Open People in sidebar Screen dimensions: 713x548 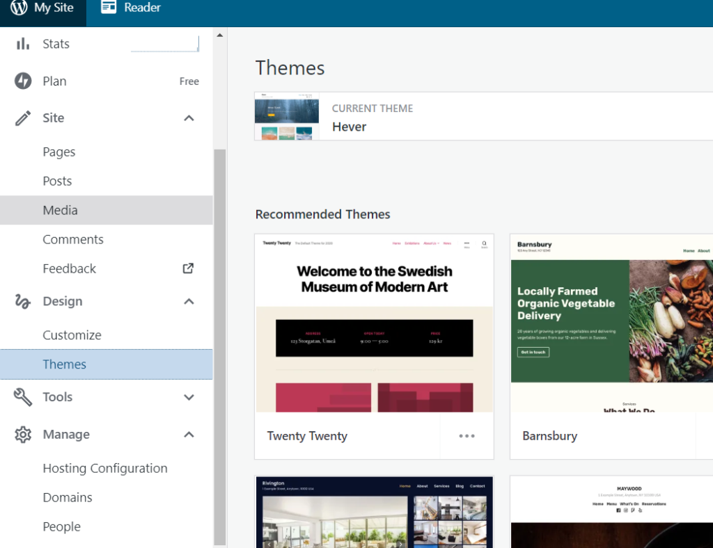[x=107, y=526]
